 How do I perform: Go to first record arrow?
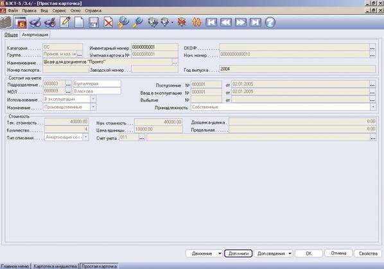[x=211, y=22]
